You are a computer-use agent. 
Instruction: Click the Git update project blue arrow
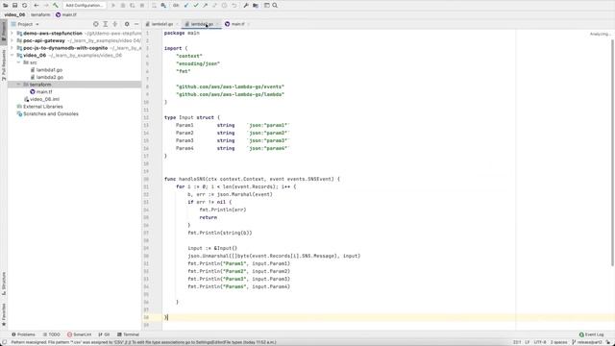click(x=186, y=6)
